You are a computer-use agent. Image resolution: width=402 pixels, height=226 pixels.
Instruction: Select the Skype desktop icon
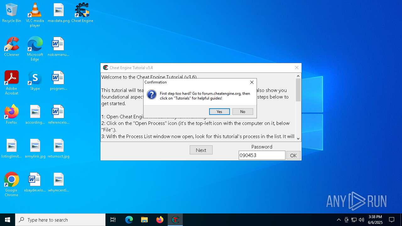tap(35, 81)
